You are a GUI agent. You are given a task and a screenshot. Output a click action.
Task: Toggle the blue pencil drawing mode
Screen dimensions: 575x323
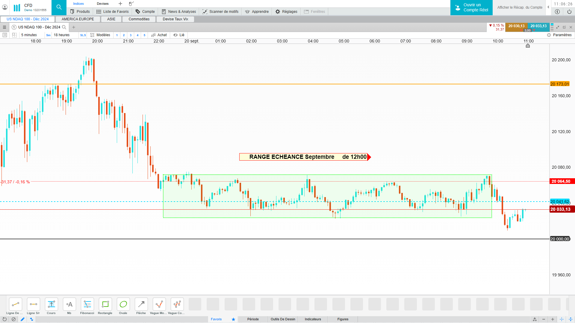point(22,319)
